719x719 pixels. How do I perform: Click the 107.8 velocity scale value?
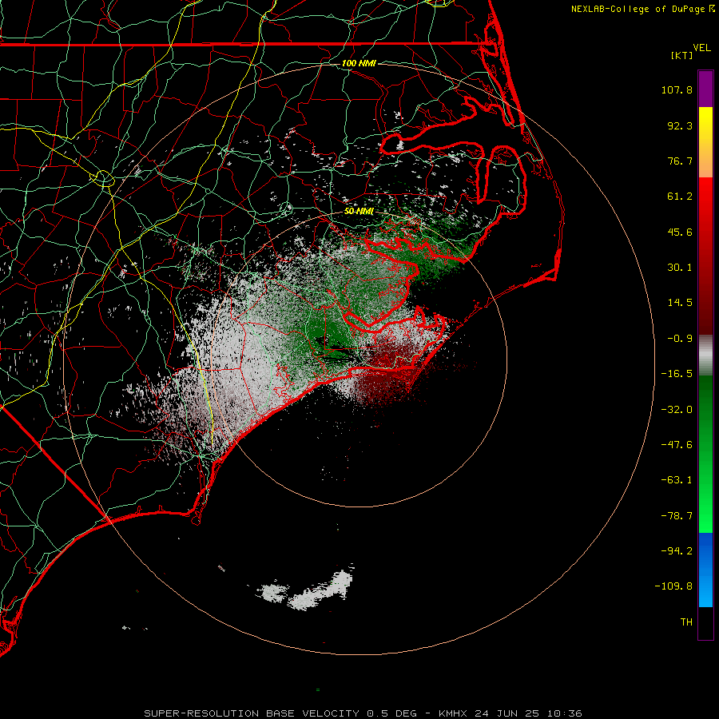coord(677,89)
